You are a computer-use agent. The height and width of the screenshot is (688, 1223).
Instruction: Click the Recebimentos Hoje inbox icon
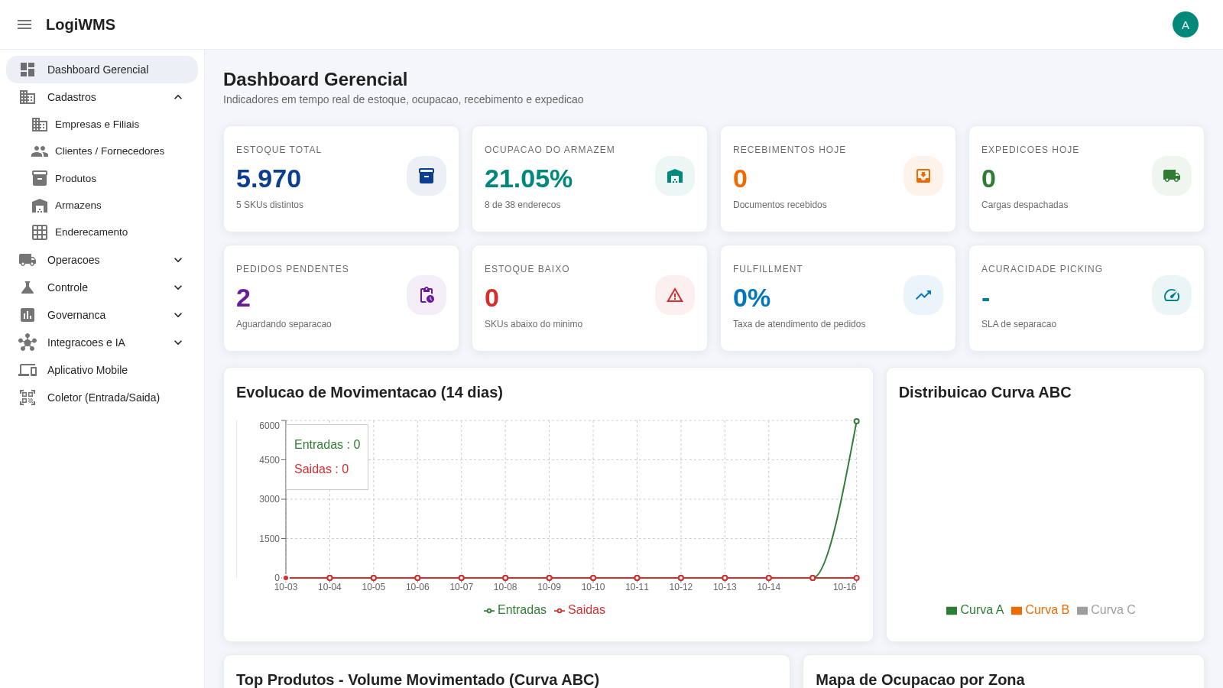tap(923, 176)
